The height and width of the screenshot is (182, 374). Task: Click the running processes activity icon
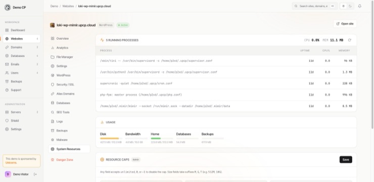tap(102, 40)
